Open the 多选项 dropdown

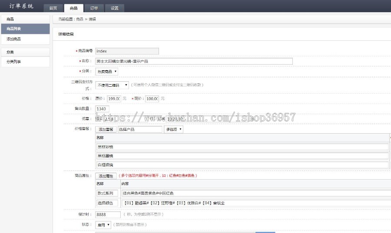coord(173,129)
